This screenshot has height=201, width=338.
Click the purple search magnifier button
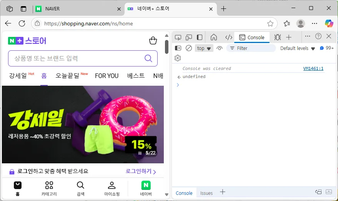[148, 58]
